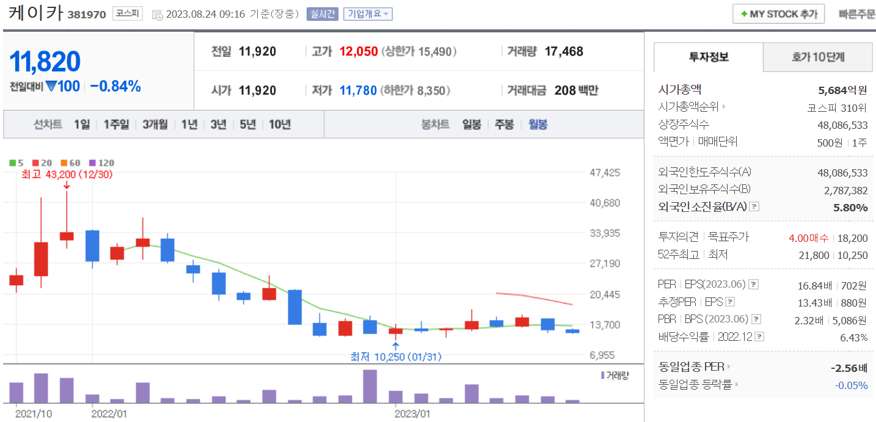Screen dimensions: 876x422
Task: Click the 2023/01 x-axis label
Action: [413, 413]
